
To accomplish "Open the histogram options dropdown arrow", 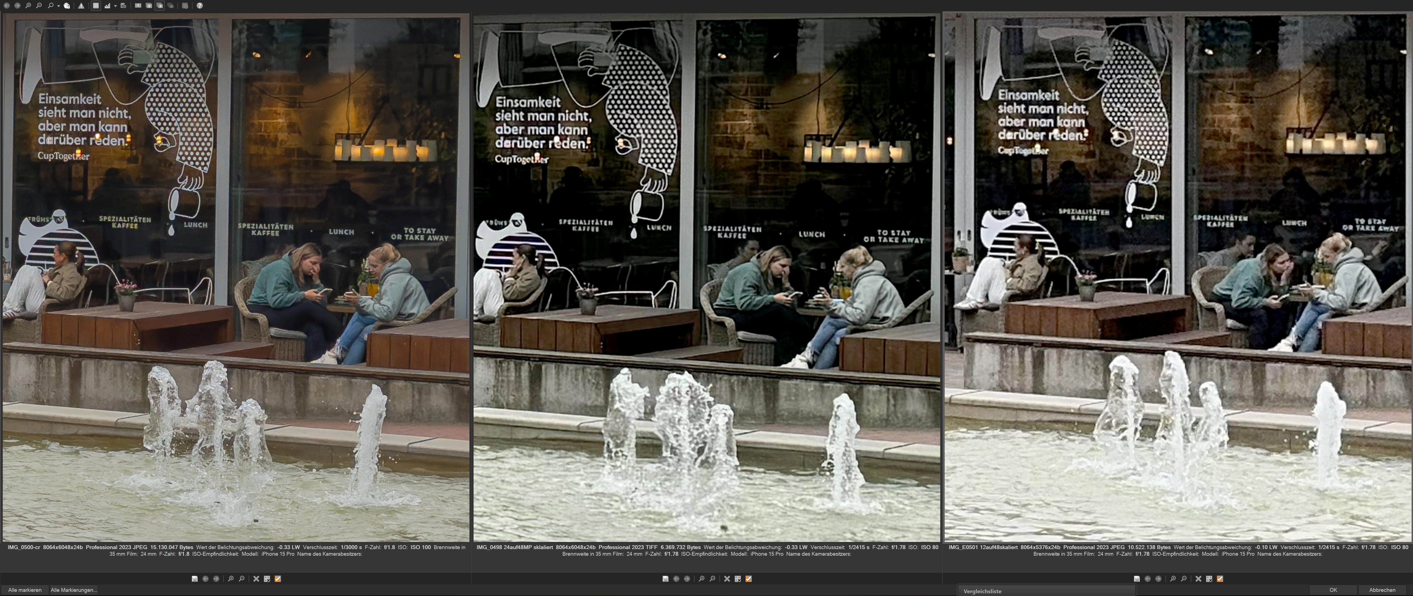I will (x=115, y=6).
